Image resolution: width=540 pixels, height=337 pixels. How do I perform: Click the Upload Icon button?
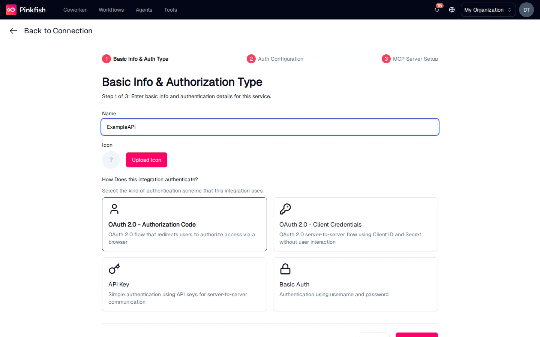point(146,160)
